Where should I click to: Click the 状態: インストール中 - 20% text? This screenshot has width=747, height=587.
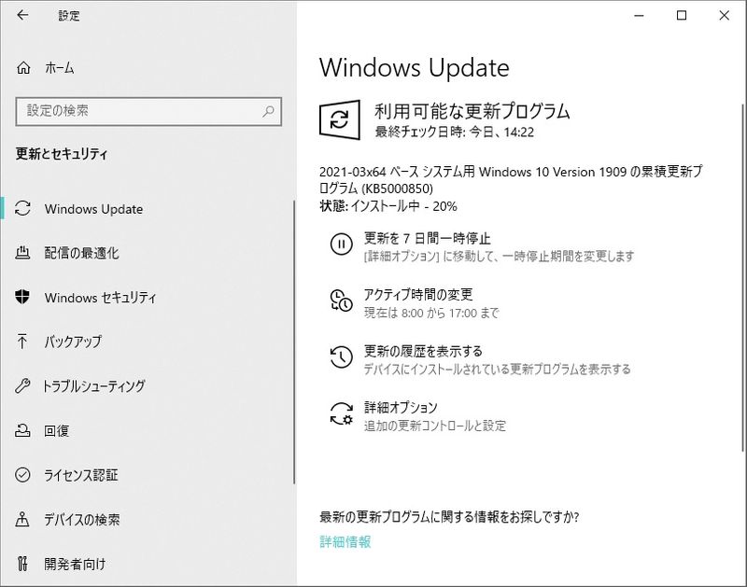tap(388, 206)
